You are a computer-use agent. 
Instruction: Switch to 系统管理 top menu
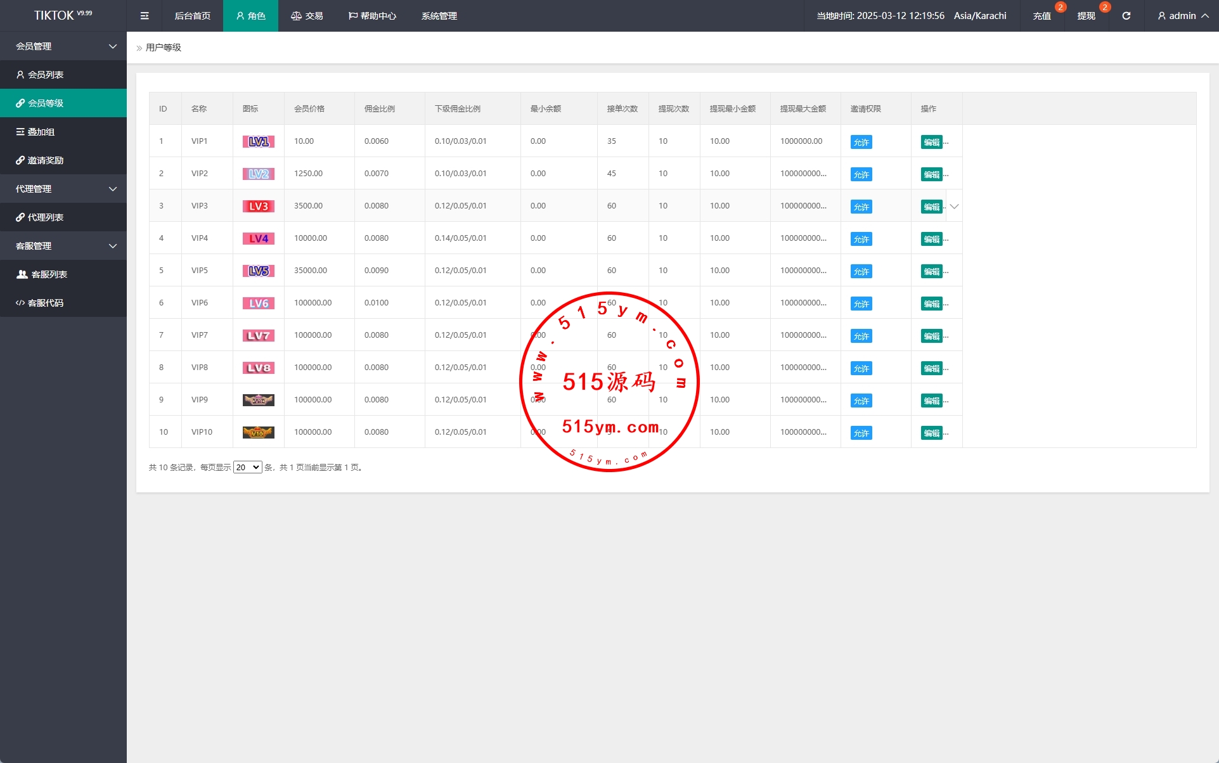[x=439, y=16]
